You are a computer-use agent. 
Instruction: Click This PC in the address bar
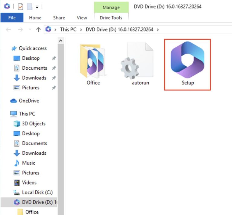click(x=68, y=29)
